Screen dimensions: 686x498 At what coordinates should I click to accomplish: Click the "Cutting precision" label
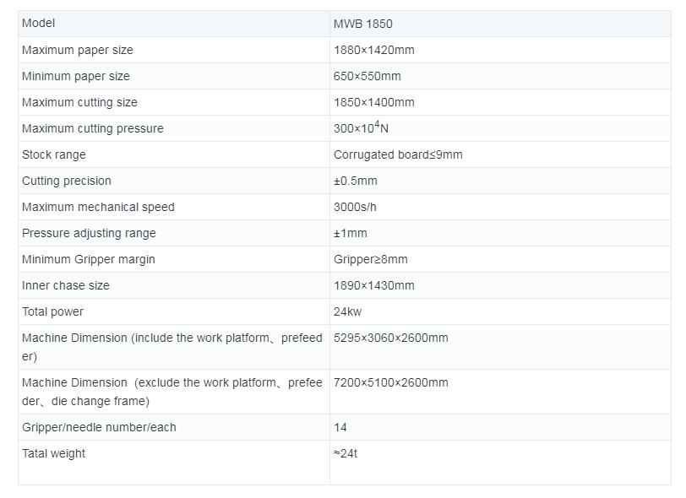pos(66,181)
